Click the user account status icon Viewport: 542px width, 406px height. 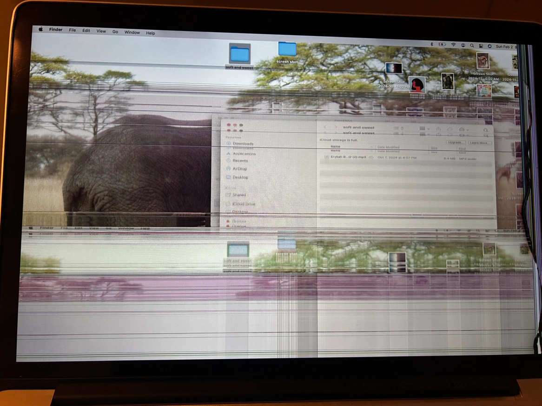coord(463,45)
